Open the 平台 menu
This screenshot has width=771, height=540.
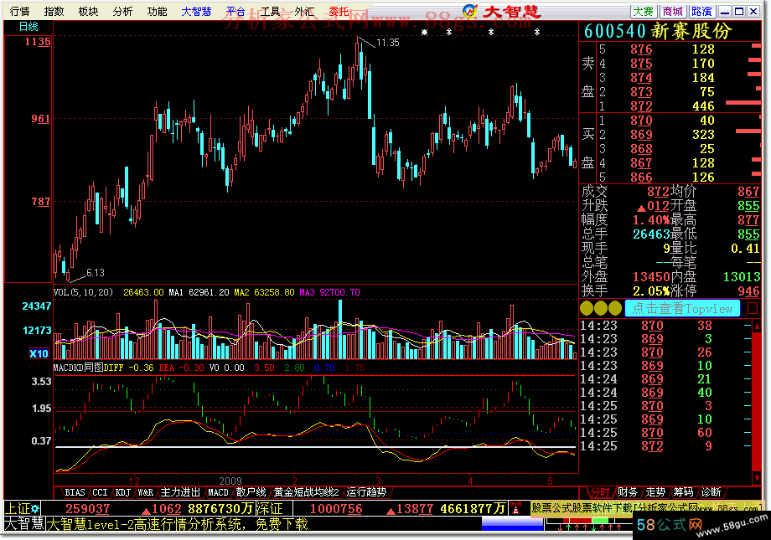click(x=235, y=11)
